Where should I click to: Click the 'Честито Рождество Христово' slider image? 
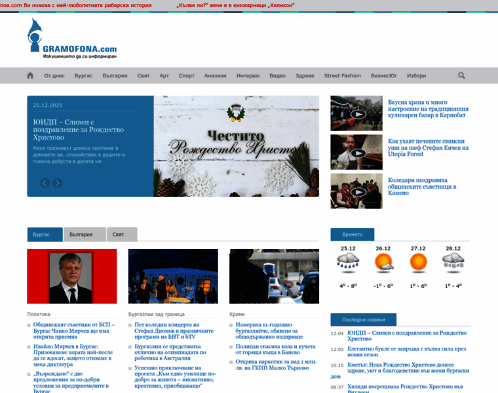(237, 146)
